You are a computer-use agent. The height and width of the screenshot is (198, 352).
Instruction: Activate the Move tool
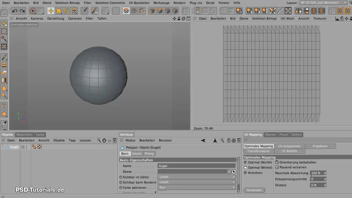coord(51,11)
